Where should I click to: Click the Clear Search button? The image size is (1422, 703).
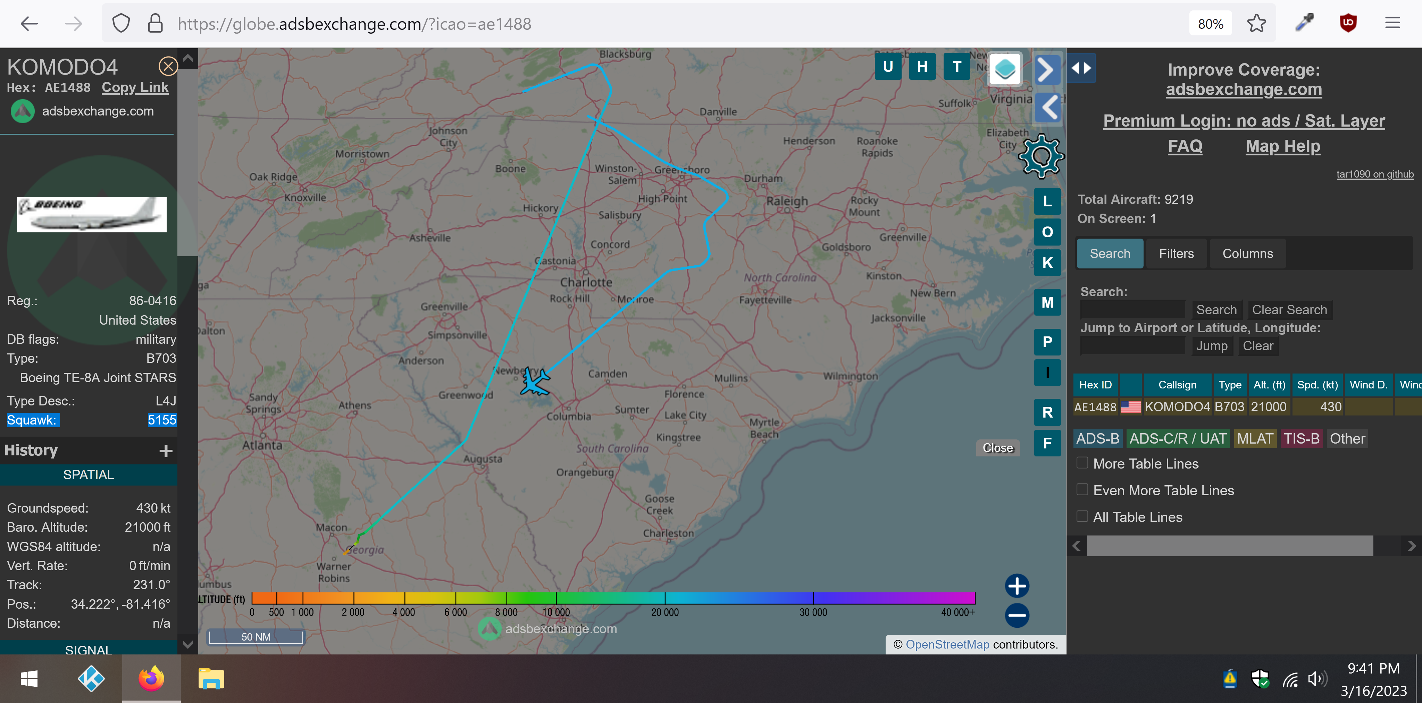pos(1289,310)
